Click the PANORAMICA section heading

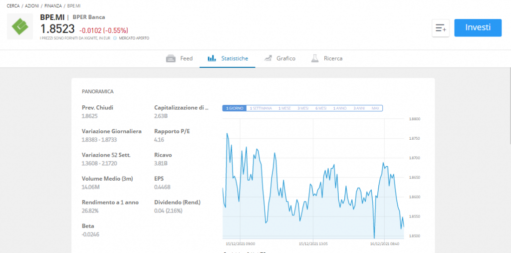click(98, 92)
